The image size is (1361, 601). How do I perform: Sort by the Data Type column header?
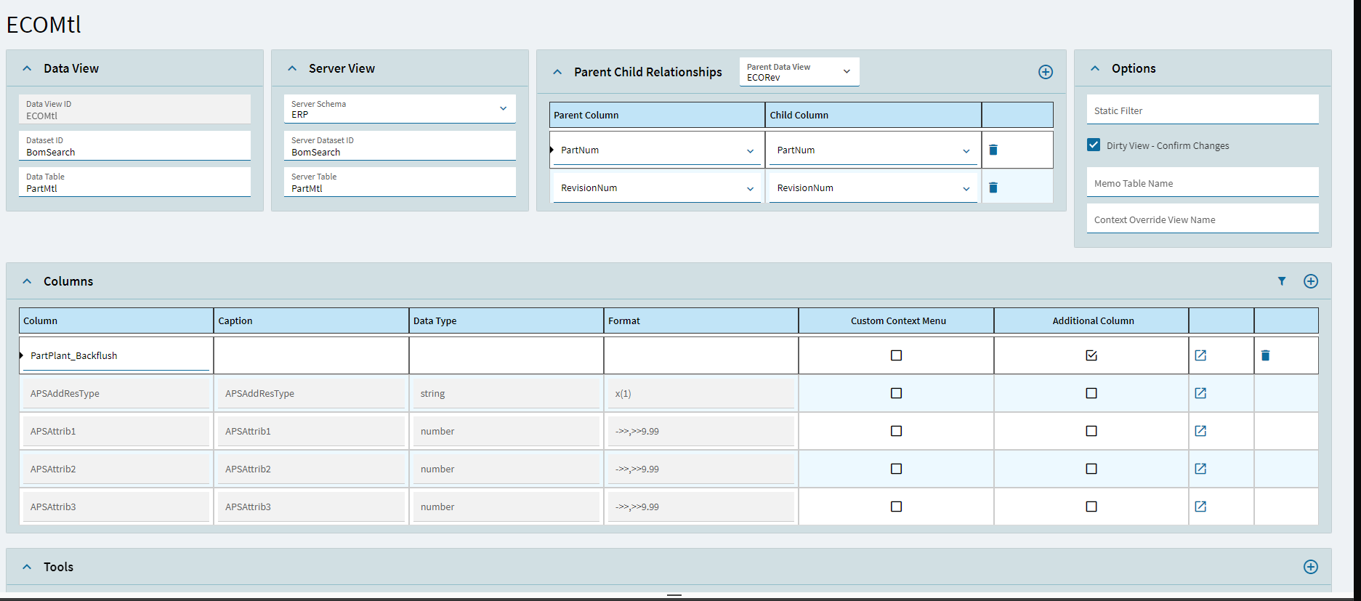click(505, 320)
